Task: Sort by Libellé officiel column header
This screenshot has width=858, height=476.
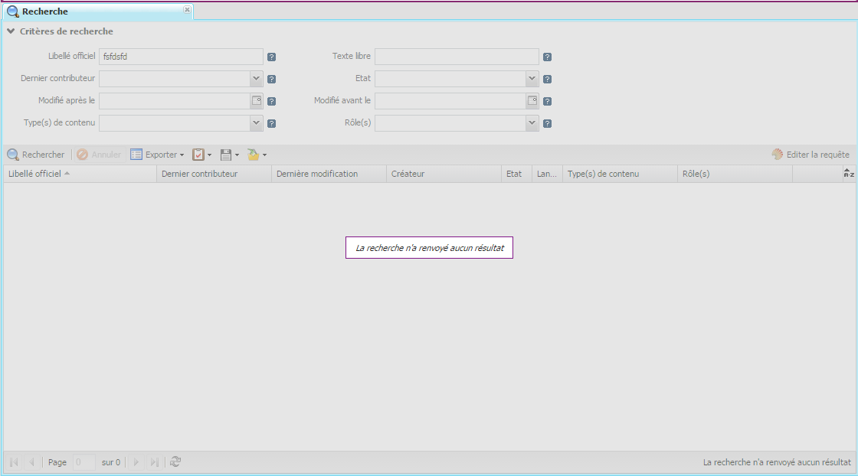Action: [x=34, y=174]
